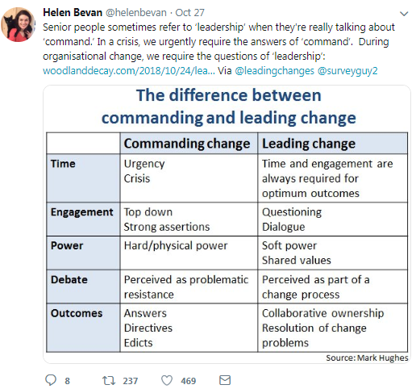This screenshot has height=389, width=416.
Task: Open Helen Bevan's profile avatar
Action: pos(19,24)
